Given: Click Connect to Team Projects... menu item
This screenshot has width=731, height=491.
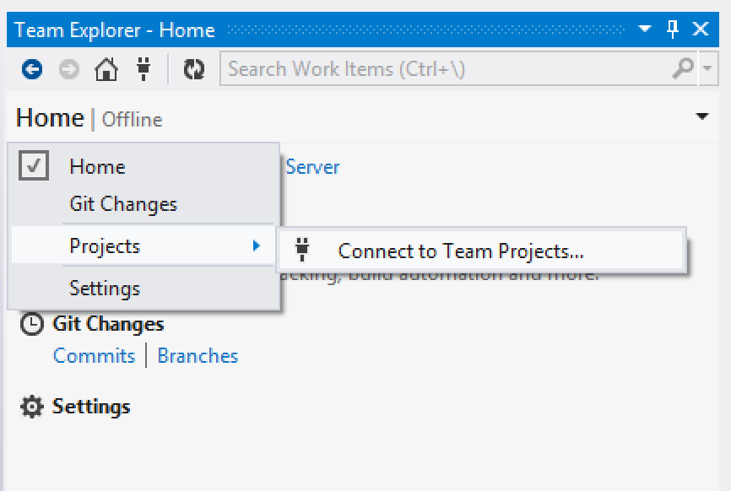Looking at the screenshot, I should (482, 251).
